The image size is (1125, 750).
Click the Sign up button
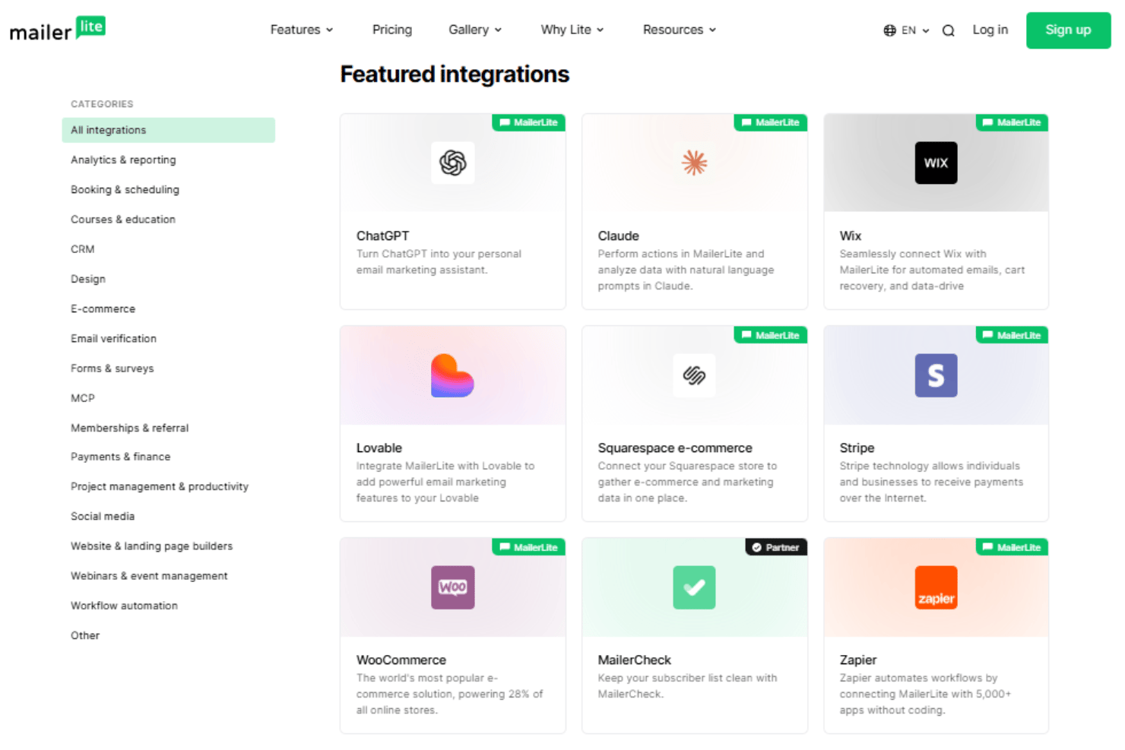click(x=1068, y=30)
